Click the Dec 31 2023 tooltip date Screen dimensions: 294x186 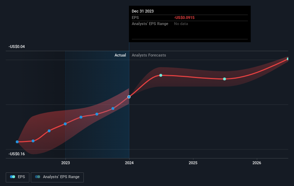tap(143, 11)
